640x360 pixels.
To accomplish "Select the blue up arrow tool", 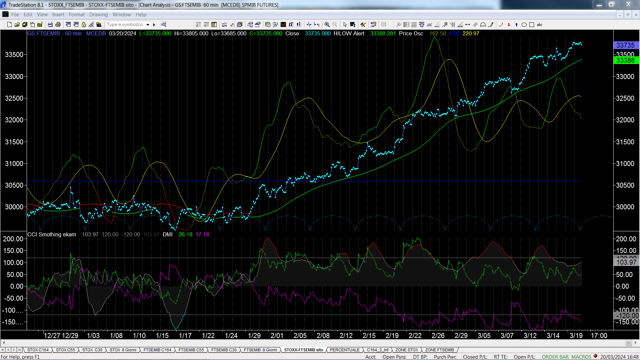I will click(516, 25).
